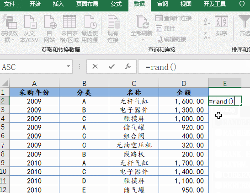
Task: Click the 属性 button
Action: coord(165,29)
